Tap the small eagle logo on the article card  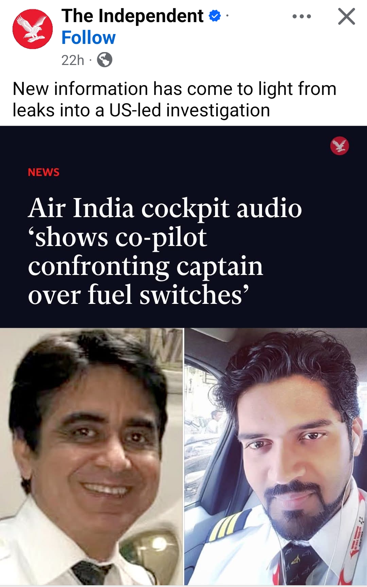pos(339,146)
